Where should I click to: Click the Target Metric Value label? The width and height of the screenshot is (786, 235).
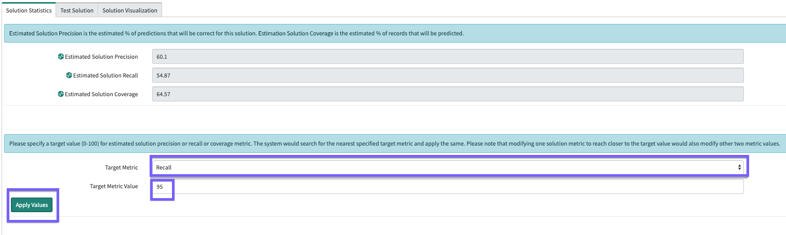(114, 186)
